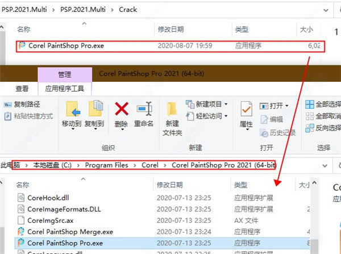Expand the 复制到 (Copy to) dropdown arrow

pos(95,129)
